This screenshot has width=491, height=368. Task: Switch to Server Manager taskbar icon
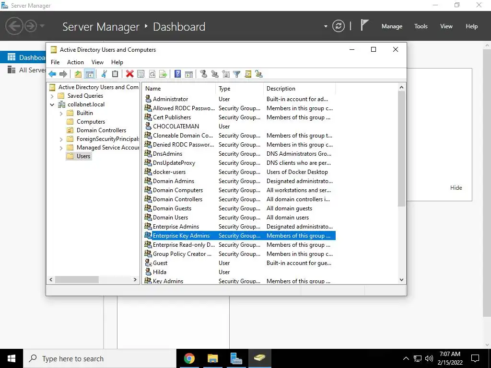point(236,358)
